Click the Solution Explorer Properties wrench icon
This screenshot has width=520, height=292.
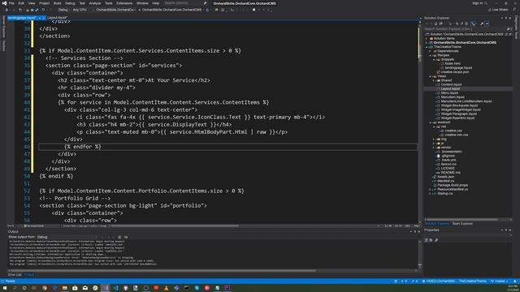pyautogui.click(x=482, y=24)
